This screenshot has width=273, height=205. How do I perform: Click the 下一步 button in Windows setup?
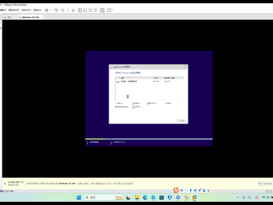click(181, 120)
